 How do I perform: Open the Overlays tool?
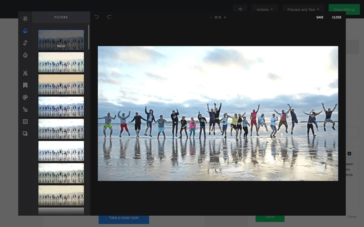(x=25, y=133)
